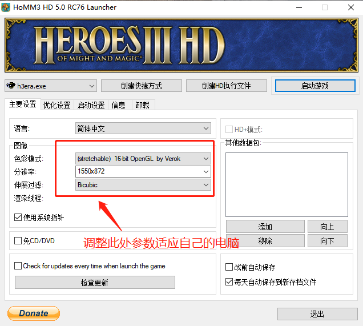The height and width of the screenshot is (326, 363).
Task: Move the pack down with 向下
Action: pyautogui.click(x=328, y=241)
